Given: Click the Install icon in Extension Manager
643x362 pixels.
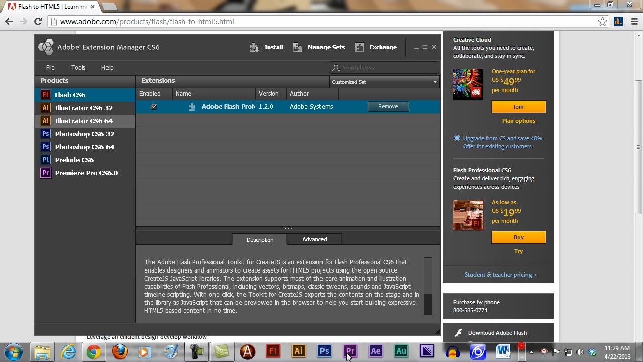Looking at the screenshot, I should pyautogui.click(x=254, y=47).
